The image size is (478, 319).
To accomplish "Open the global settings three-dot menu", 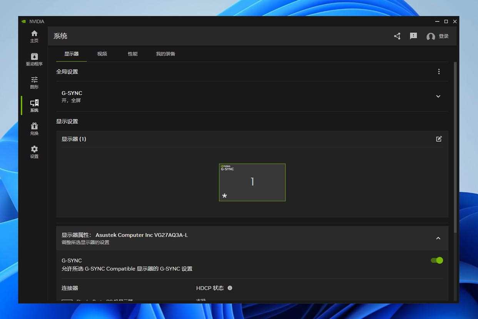I will click(x=439, y=72).
